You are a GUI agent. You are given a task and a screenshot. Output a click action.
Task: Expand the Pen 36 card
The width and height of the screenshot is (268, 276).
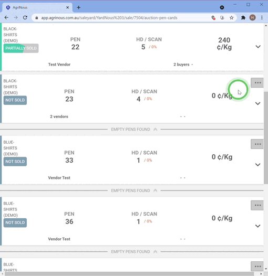point(258,226)
